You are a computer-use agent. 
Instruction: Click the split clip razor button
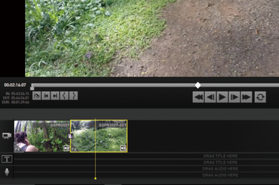[37, 96]
